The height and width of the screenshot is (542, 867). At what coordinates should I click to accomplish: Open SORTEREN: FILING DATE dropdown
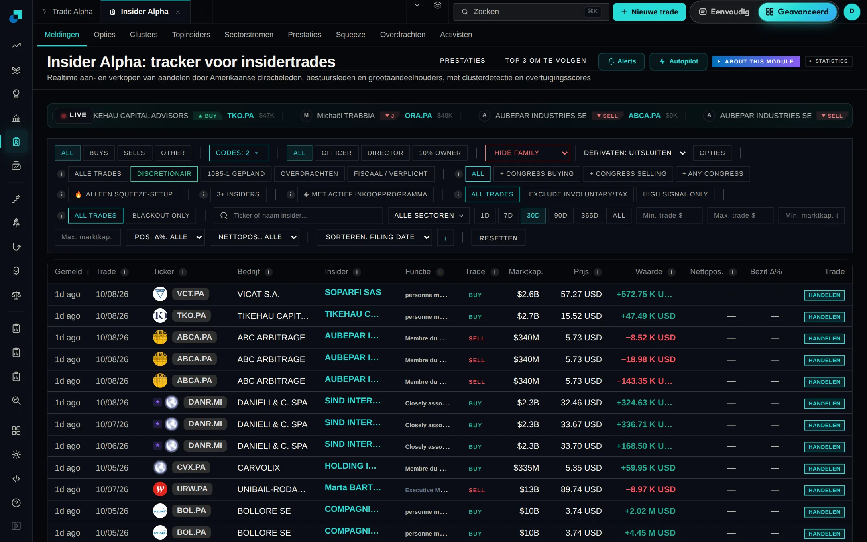374,237
